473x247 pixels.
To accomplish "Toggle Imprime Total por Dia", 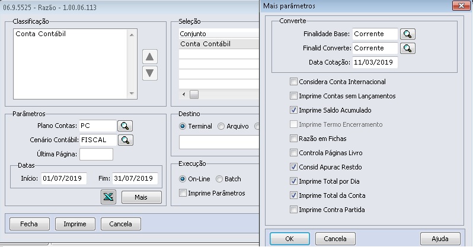I will pyautogui.click(x=293, y=181).
